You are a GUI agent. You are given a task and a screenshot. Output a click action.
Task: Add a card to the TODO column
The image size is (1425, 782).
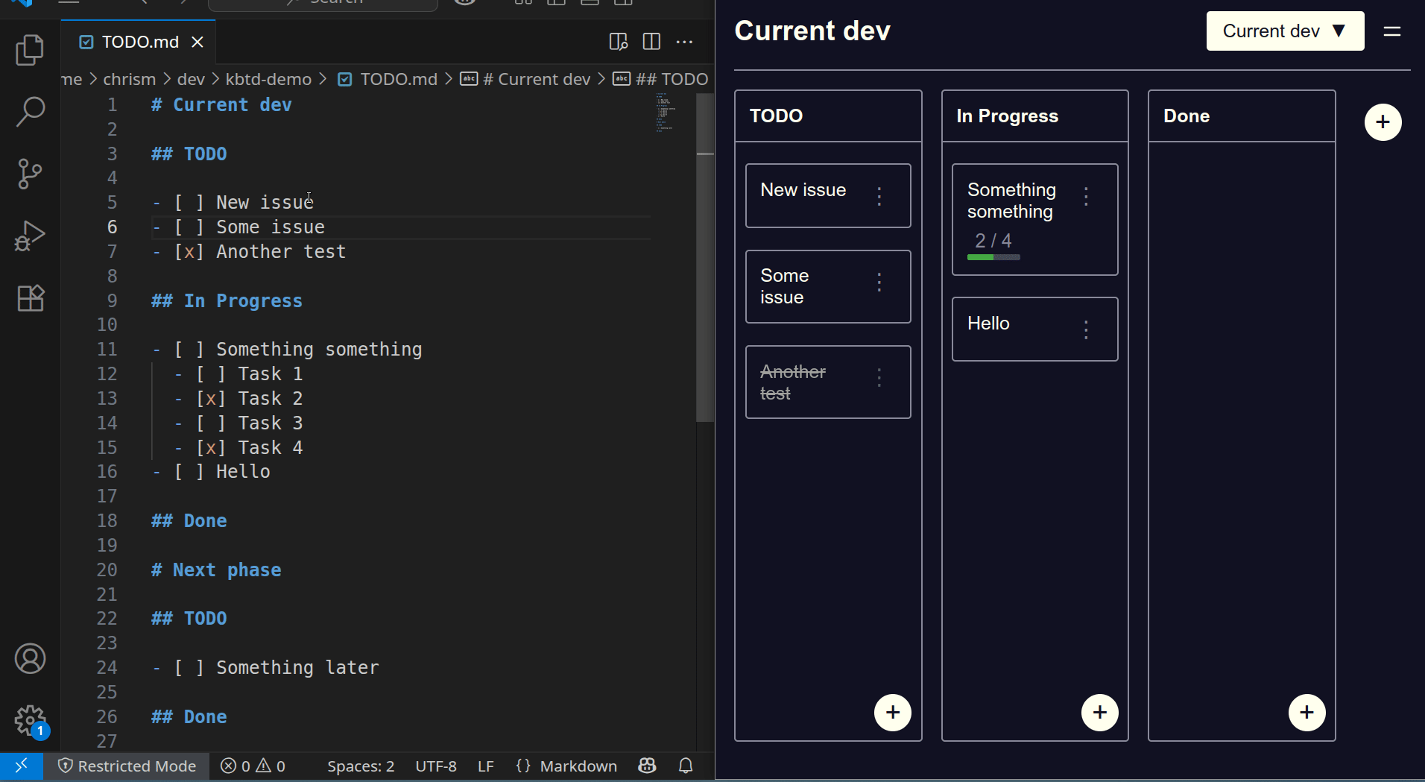tap(893, 713)
